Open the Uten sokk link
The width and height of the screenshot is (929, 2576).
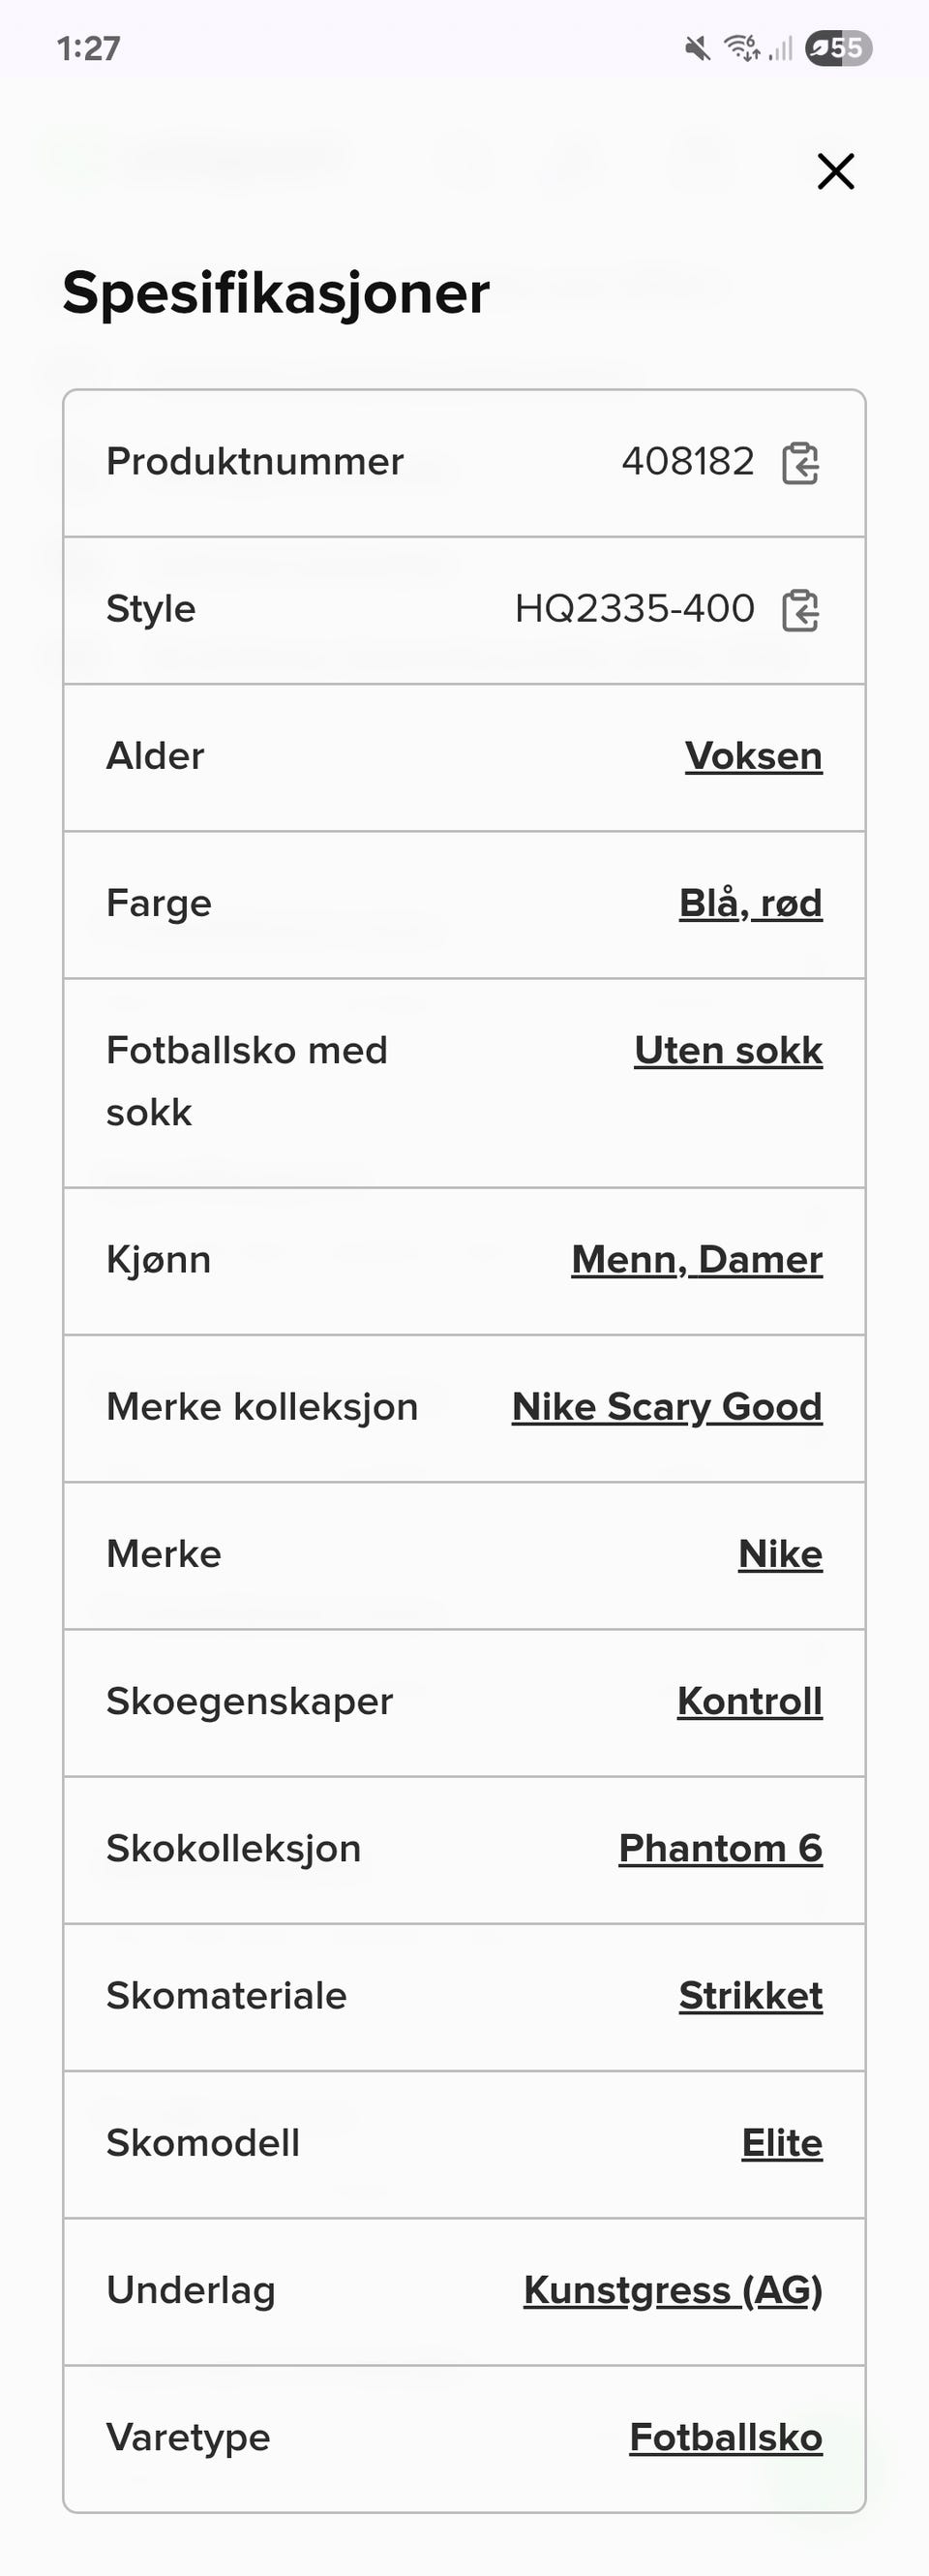click(729, 1050)
